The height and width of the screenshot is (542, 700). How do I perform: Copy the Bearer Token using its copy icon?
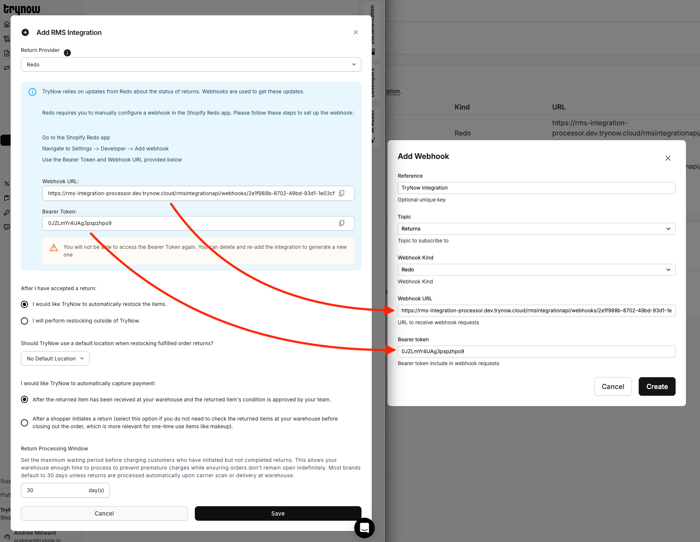(341, 223)
